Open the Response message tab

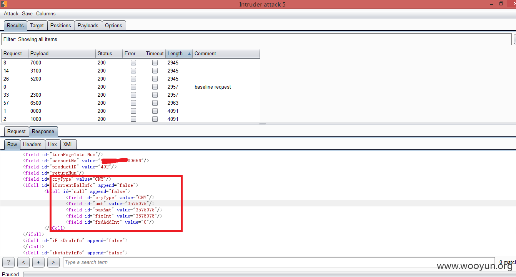pos(43,132)
